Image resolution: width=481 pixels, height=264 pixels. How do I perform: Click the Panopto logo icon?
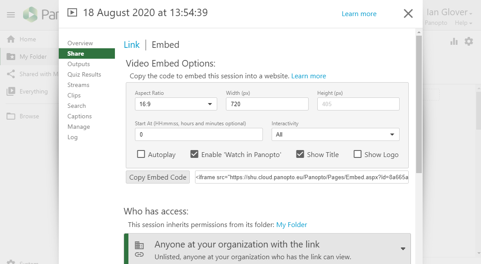click(x=31, y=15)
